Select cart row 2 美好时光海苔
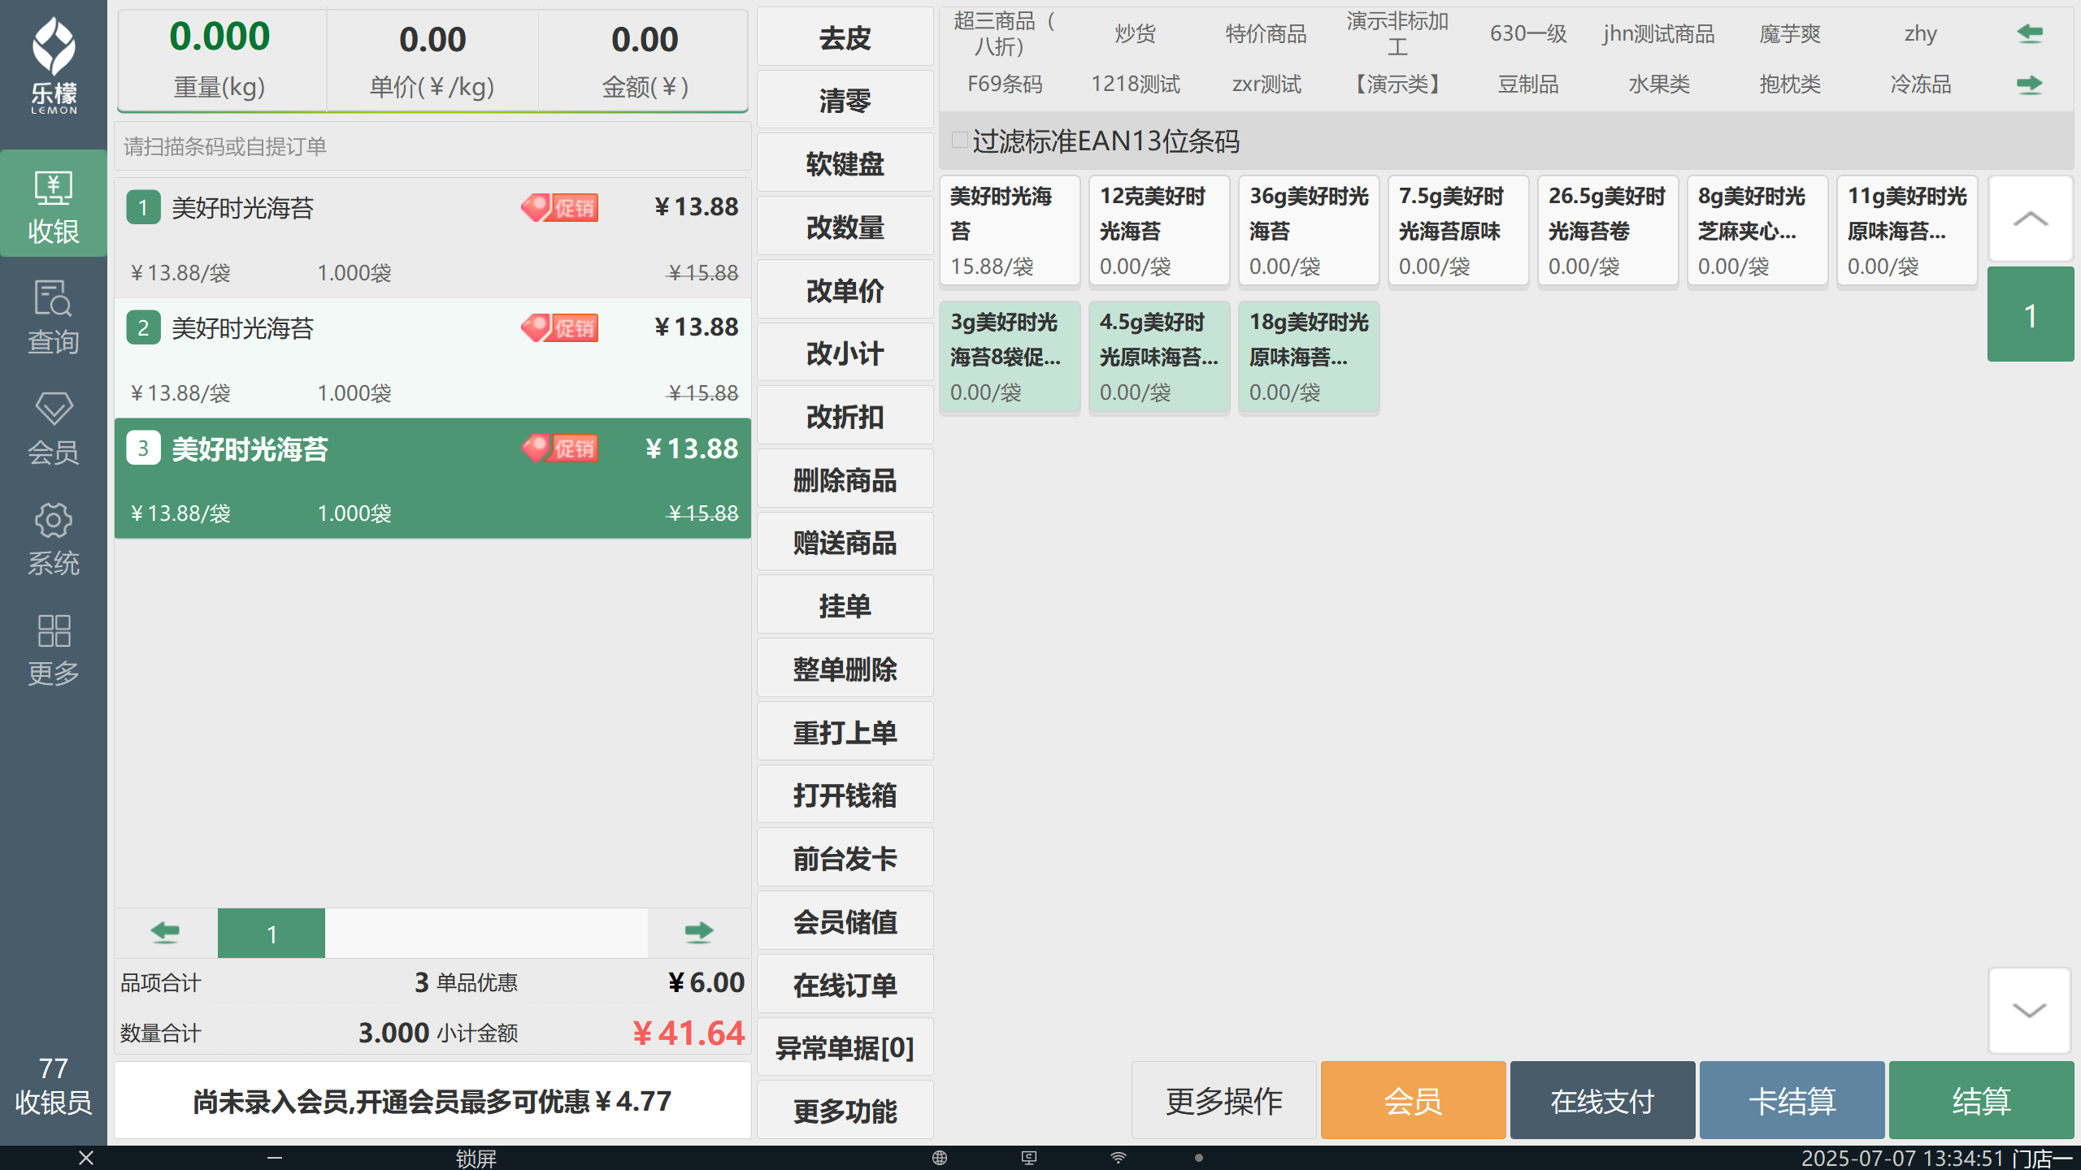This screenshot has height=1170, width=2081. [x=432, y=358]
